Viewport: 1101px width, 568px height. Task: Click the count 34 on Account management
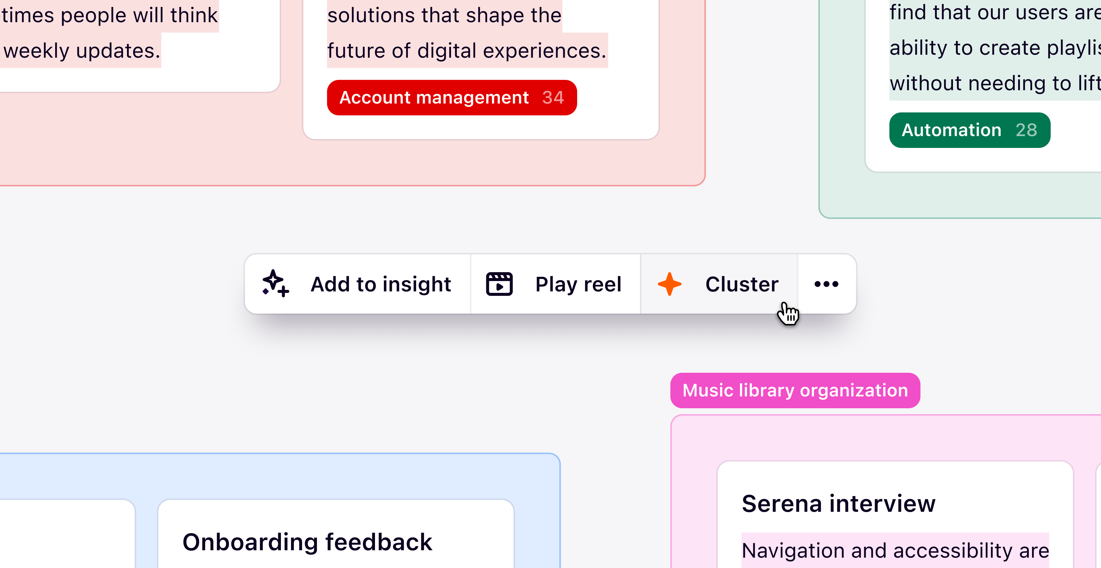(x=553, y=97)
